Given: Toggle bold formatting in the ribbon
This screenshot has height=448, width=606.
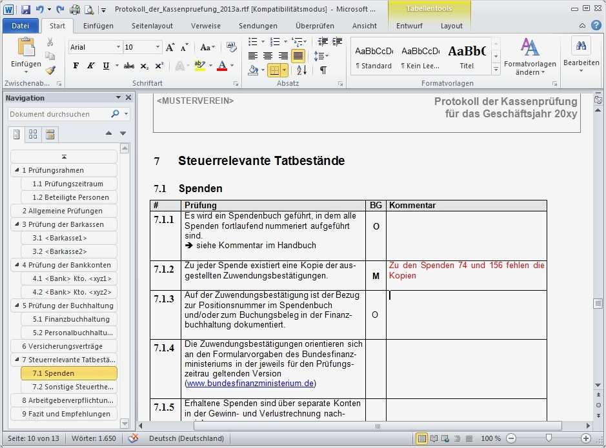Looking at the screenshot, I should (76, 66).
